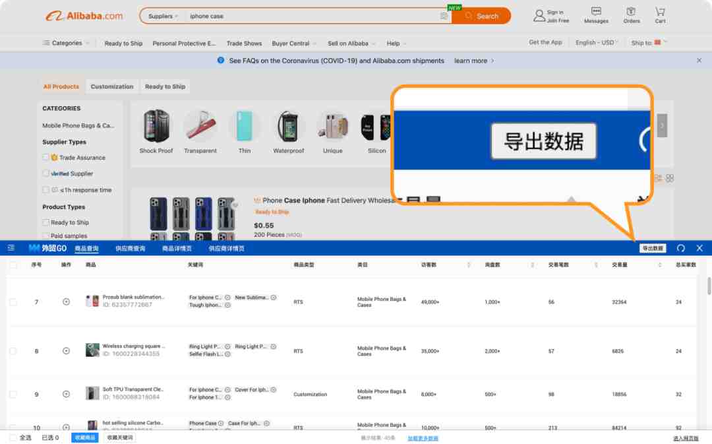
Task: Select the checkbox for table row 8
Action: coord(13,351)
